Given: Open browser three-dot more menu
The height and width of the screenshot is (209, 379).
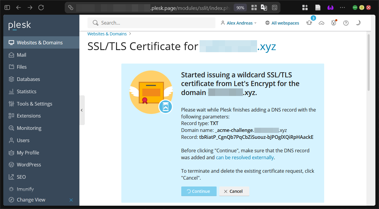Looking at the screenshot, I should tap(342, 7).
